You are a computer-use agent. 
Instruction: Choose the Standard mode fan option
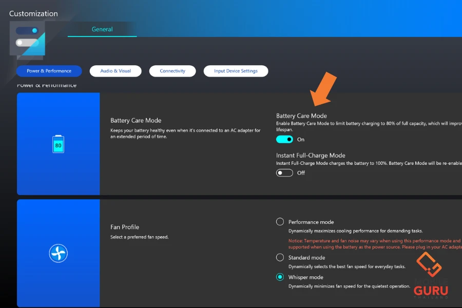tap(280, 257)
